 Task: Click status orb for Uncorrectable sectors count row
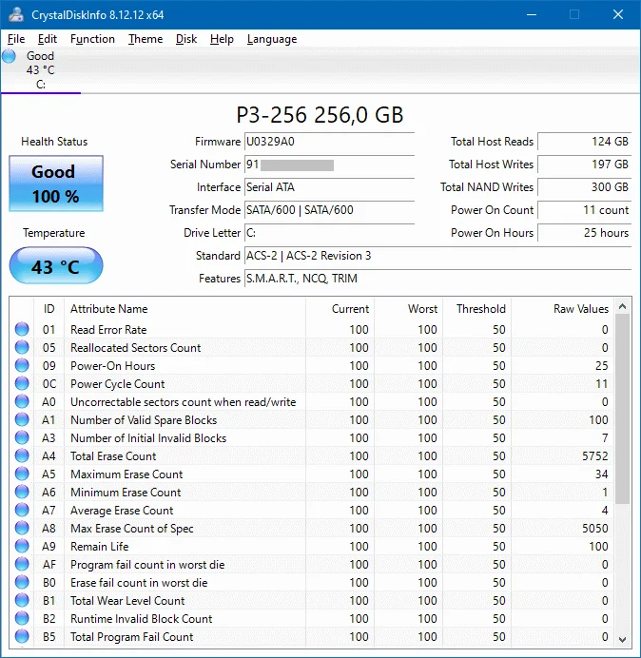click(22, 401)
